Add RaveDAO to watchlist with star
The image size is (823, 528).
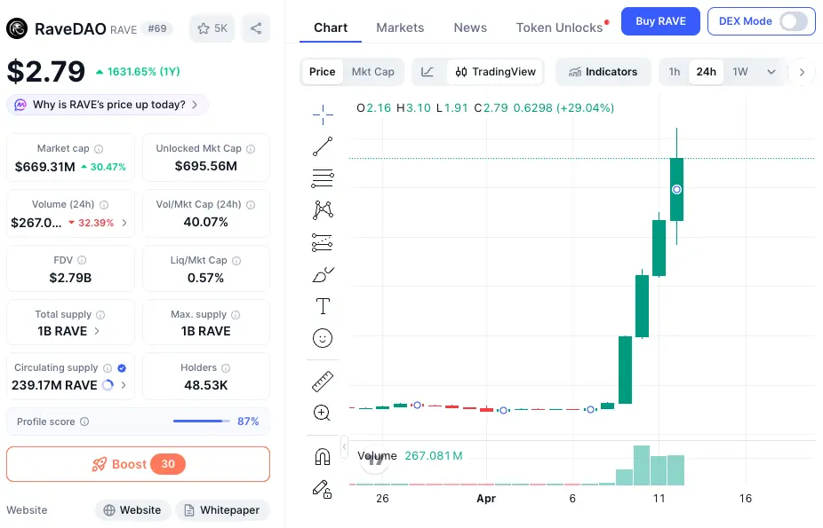click(x=212, y=28)
